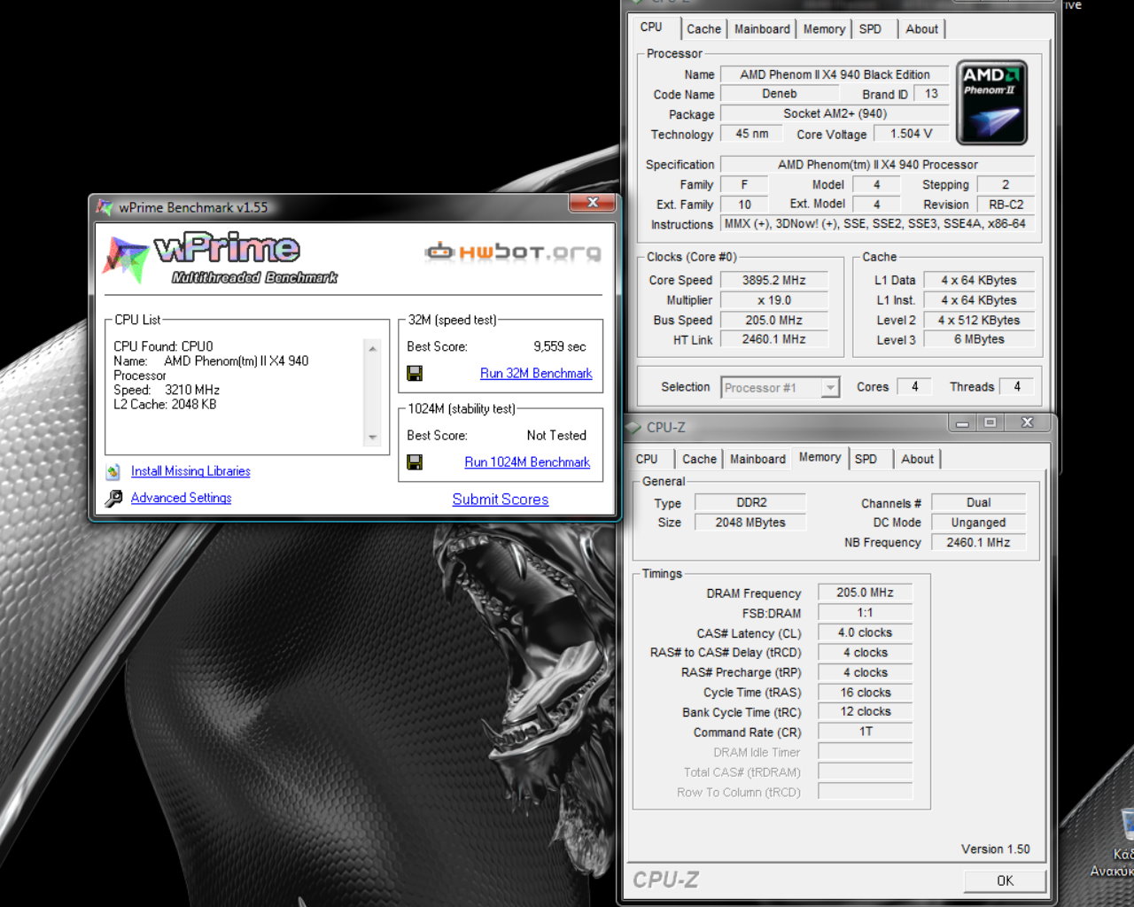Click the Not Tested 1024M score
The width and height of the screenshot is (1134, 907).
[556, 435]
